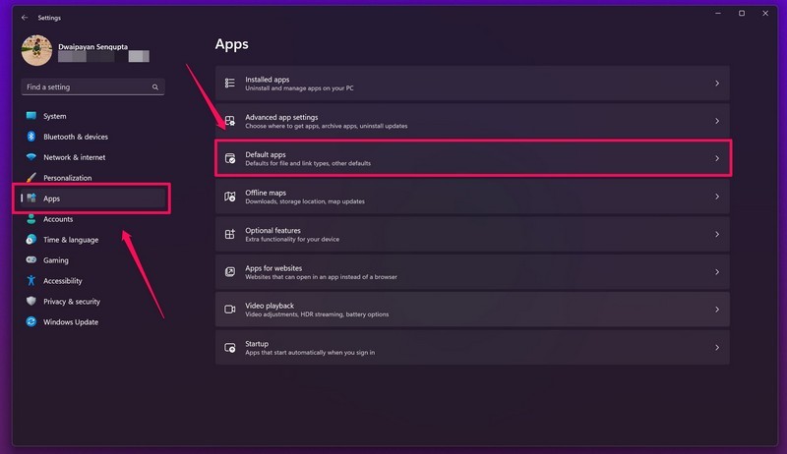787x454 pixels.
Task: Open Video playback settings
Action: tap(472, 310)
